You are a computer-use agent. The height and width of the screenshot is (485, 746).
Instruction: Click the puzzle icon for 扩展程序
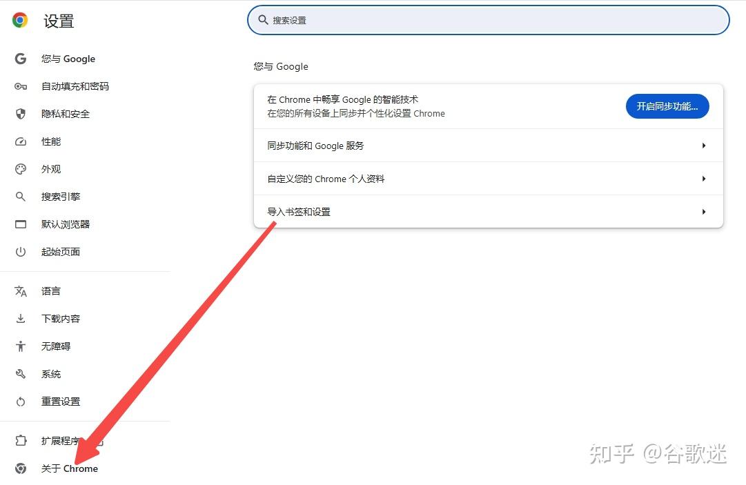(21, 441)
